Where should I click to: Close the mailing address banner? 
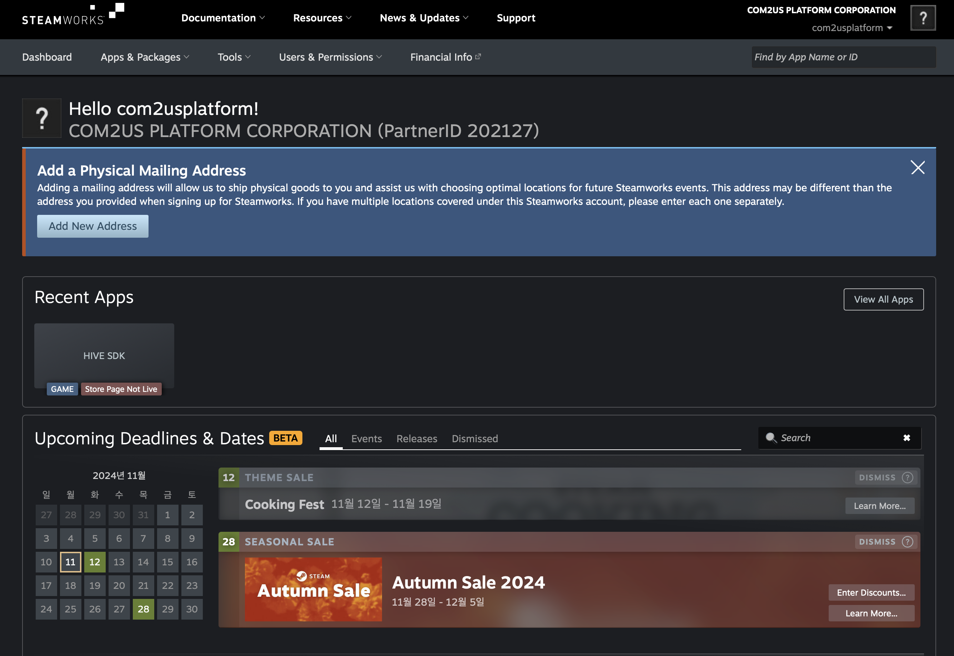pyautogui.click(x=917, y=167)
